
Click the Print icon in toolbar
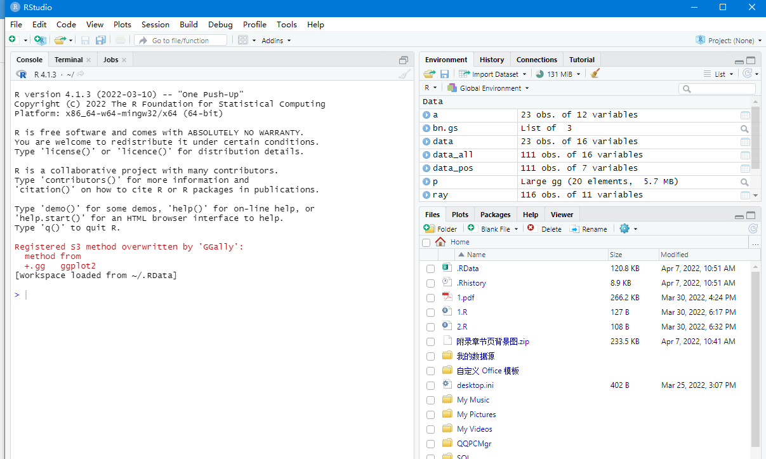click(121, 40)
